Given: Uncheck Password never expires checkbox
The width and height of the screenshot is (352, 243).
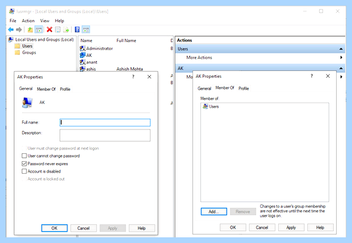Looking at the screenshot, I should click(24, 164).
